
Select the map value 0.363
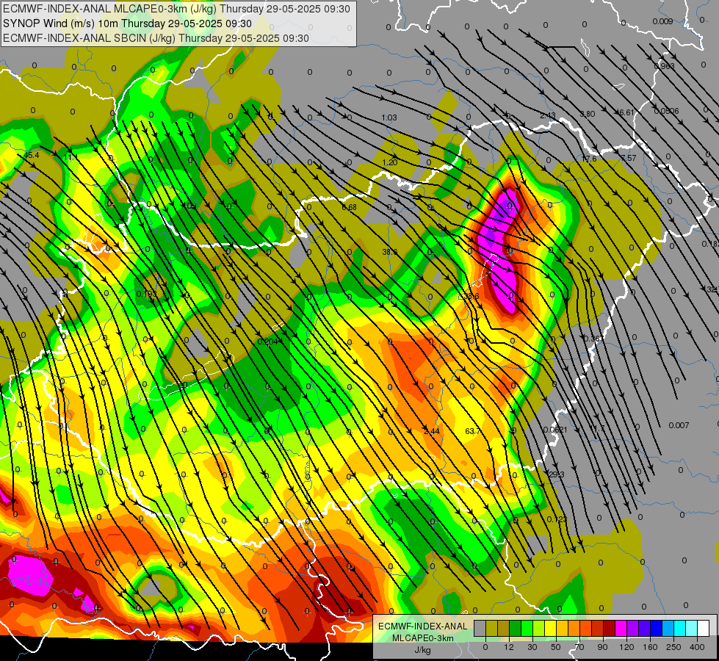click(x=595, y=339)
